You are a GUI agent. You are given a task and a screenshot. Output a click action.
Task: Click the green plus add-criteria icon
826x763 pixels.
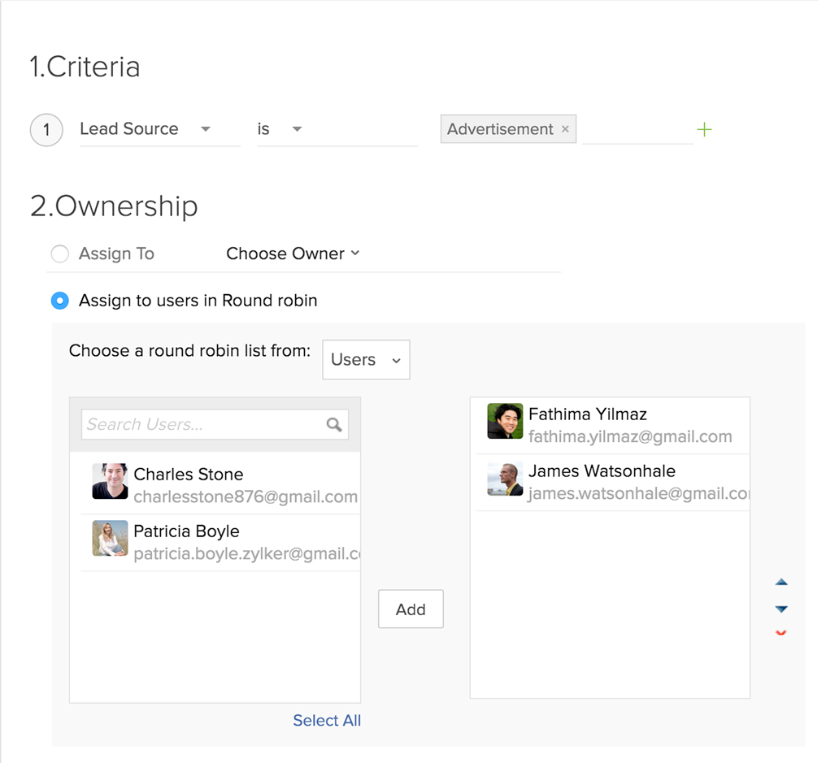[704, 129]
